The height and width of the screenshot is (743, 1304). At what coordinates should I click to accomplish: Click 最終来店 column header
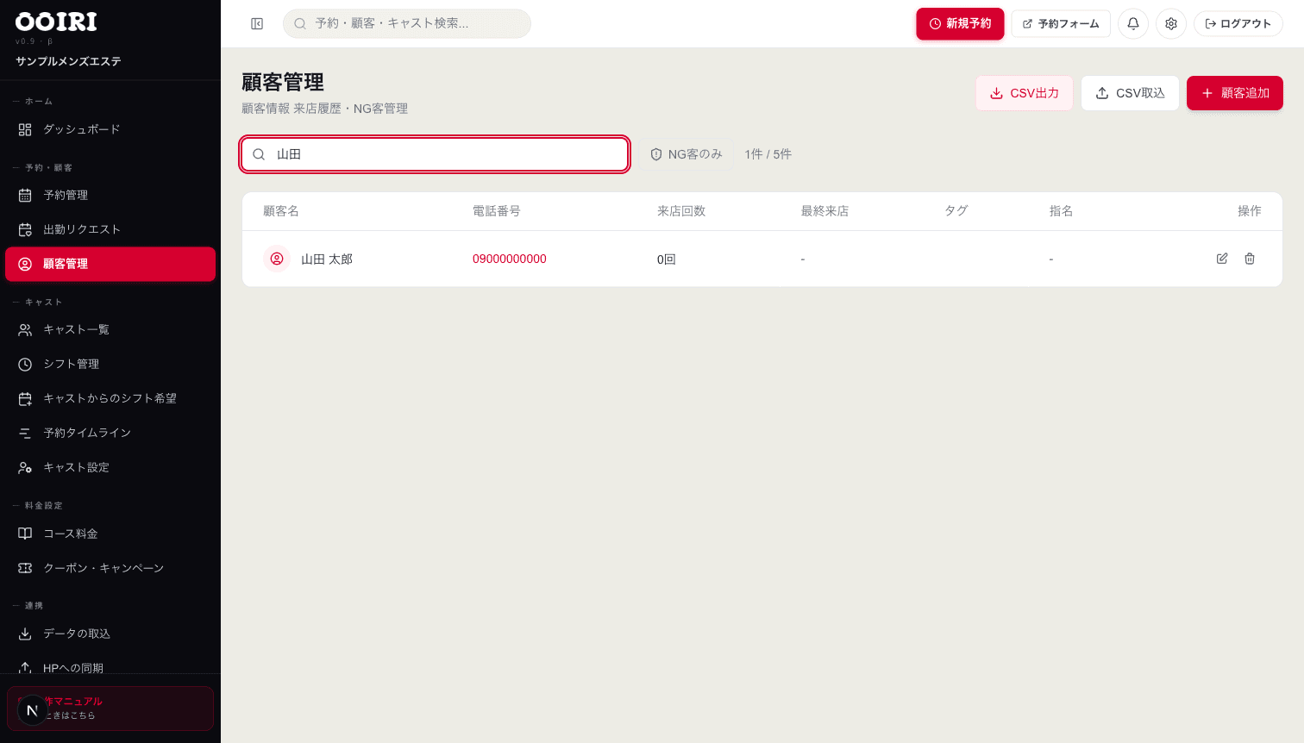825,211
